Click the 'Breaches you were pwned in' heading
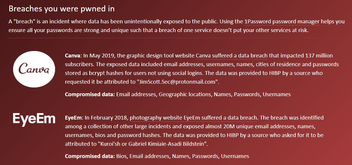This screenshot has height=165, width=352. coord(61,9)
